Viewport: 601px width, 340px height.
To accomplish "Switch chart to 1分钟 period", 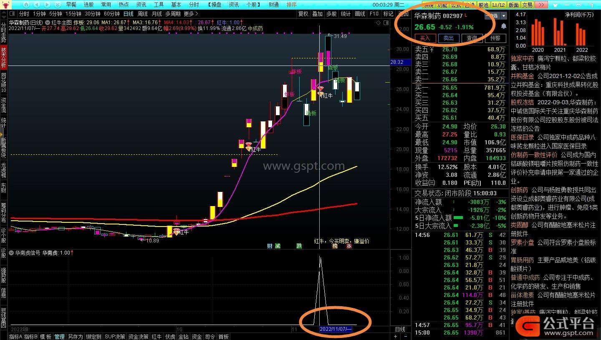I will [x=39, y=14].
